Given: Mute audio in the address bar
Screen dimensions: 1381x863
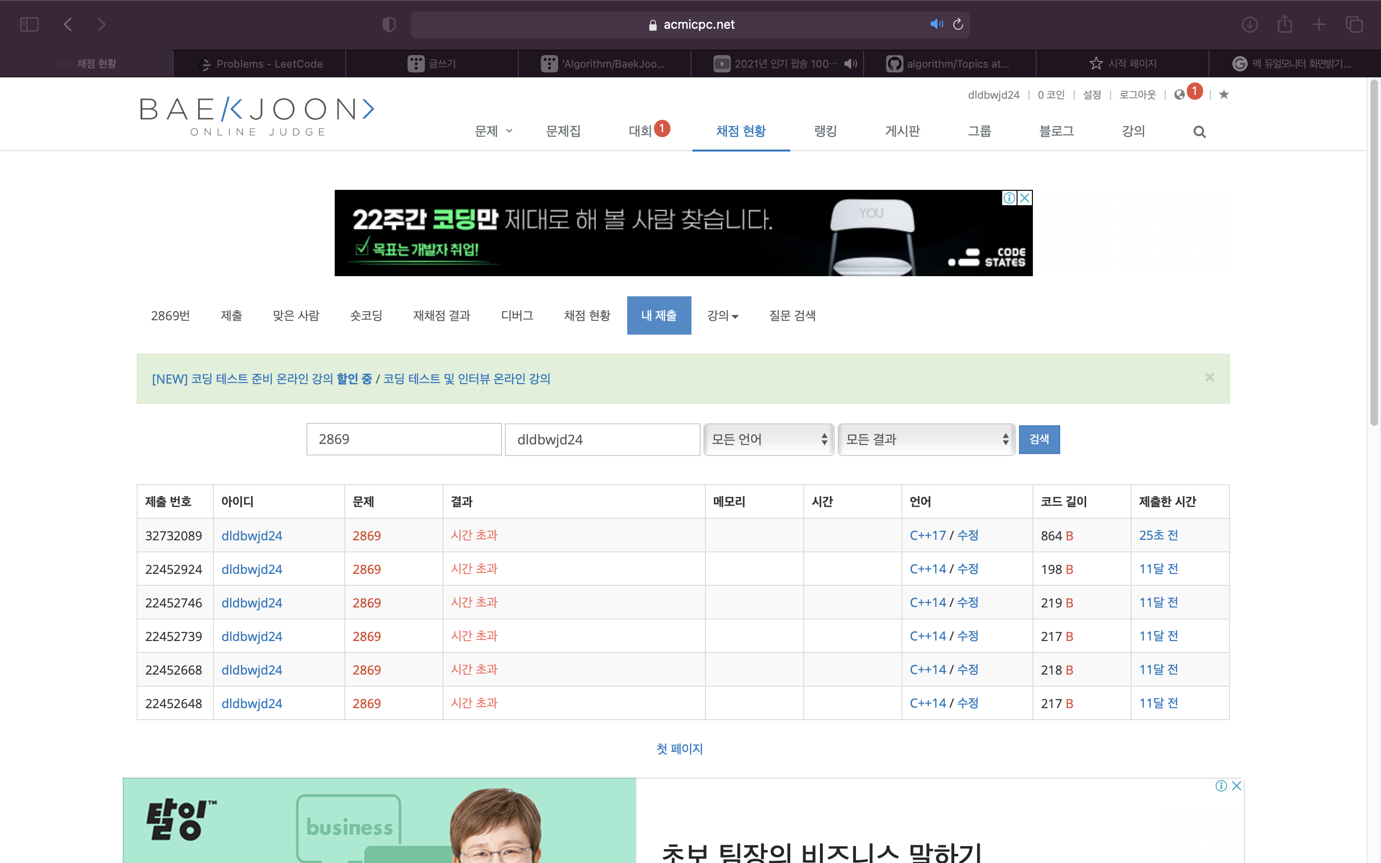Looking at the screenshot, I should 936,24.
